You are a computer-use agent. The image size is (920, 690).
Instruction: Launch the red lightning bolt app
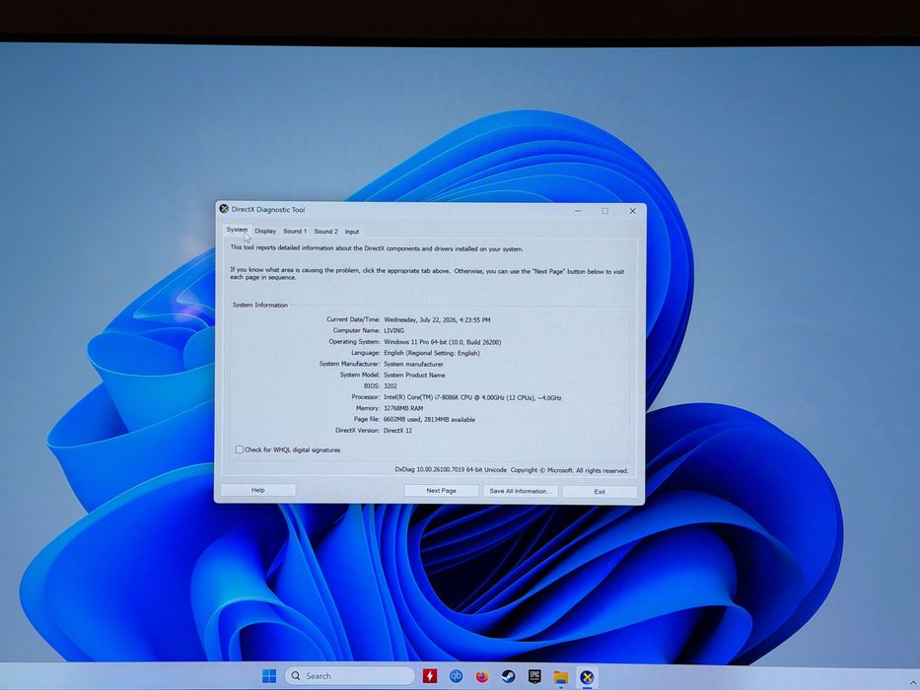pos(430,676)
